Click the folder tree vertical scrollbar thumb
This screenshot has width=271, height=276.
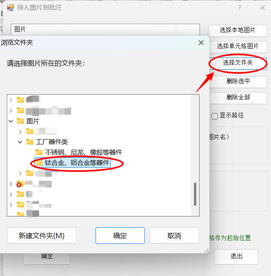pyautogui.click(x=195, y=194)
